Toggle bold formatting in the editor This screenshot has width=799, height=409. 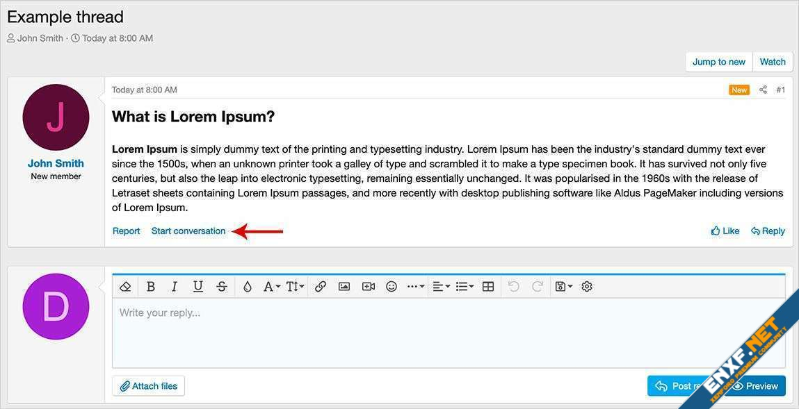point(151,286)
